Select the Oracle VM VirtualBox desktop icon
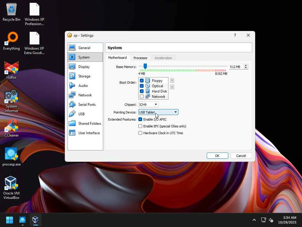Image resolution: width=302 pixels, height=227 pixels. pyautogui.click(x=12, y=188)
